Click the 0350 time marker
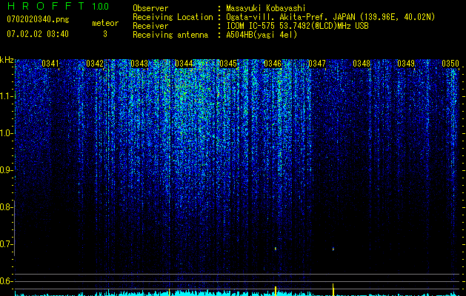Screen dimensions: 466x296 450,64
